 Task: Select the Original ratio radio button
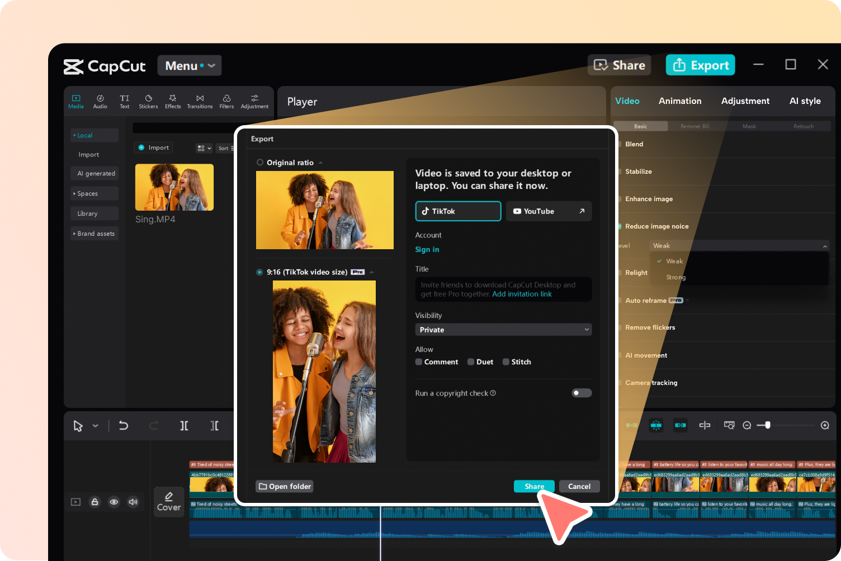coord(260,162)
